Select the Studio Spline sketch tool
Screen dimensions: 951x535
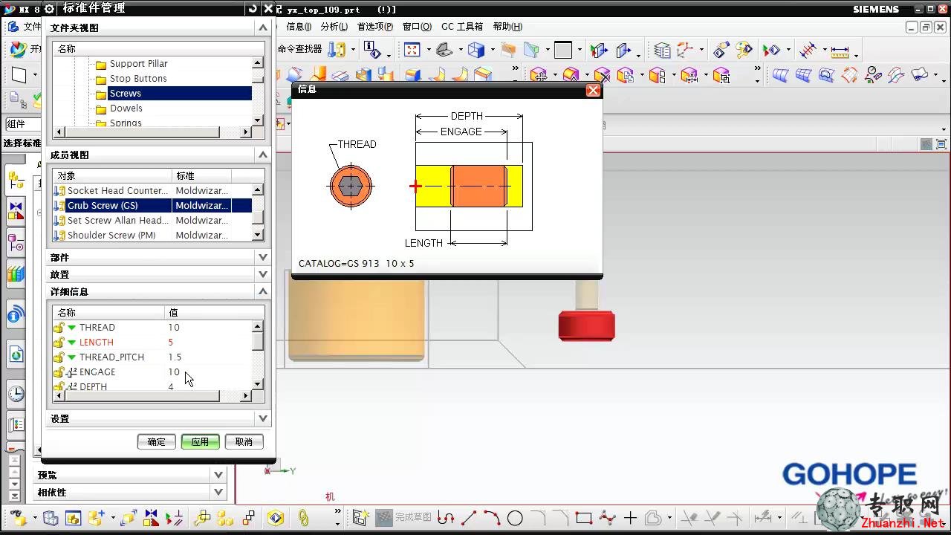point(607,517)
